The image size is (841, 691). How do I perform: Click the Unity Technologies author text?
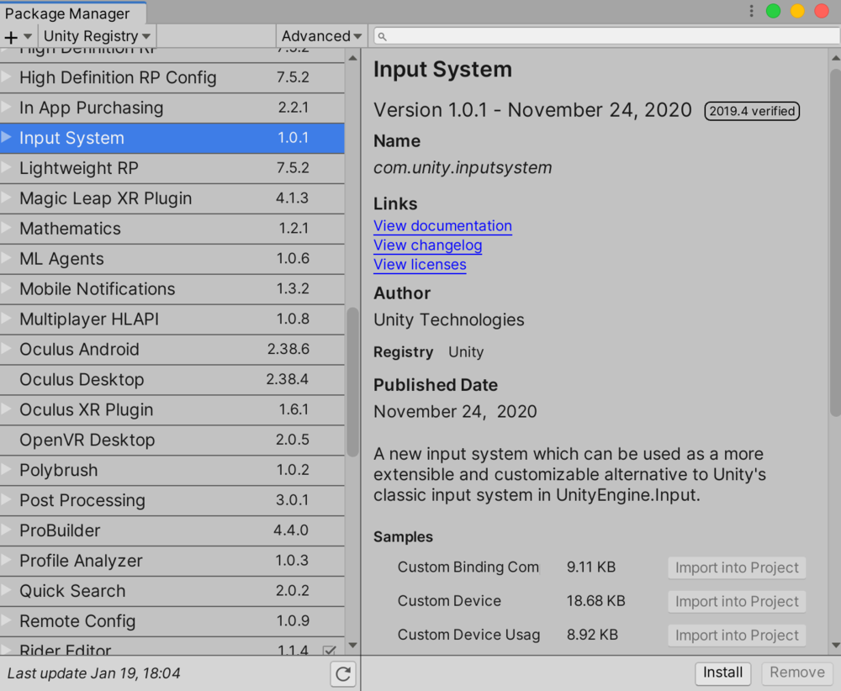[x=449, y=320]
